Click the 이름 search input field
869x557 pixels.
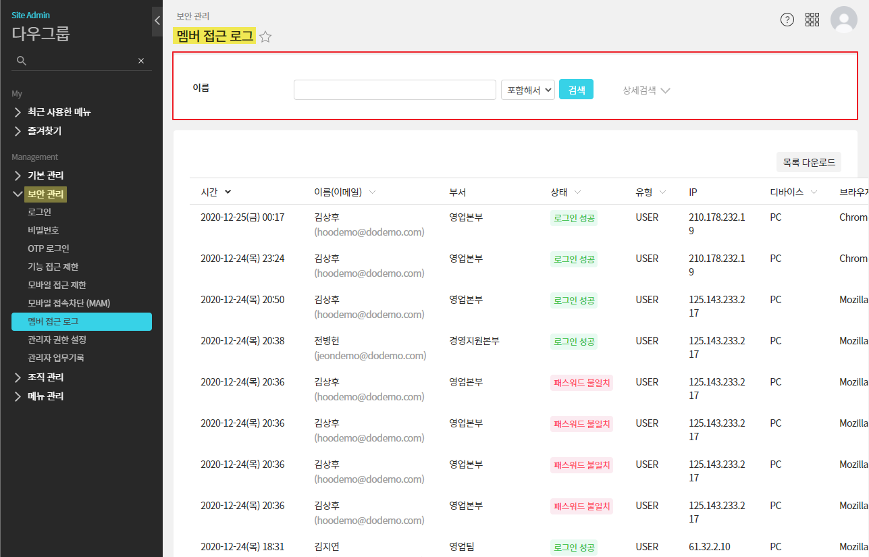pyautogui.click(x=394, y=90)
